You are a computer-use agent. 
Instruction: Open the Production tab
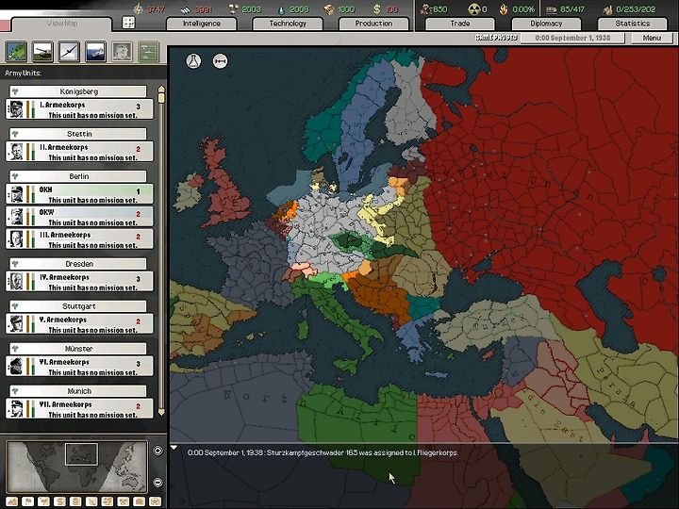point(373,24)
